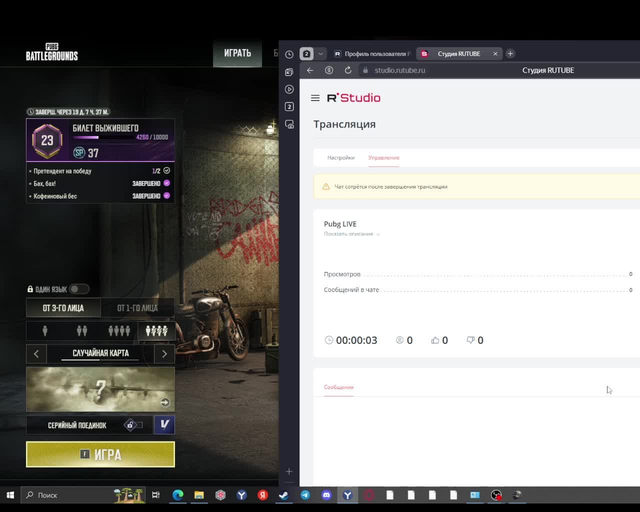
Task: Toggle the Серийный поединок lock switch
Action: [x=133, y=425]
